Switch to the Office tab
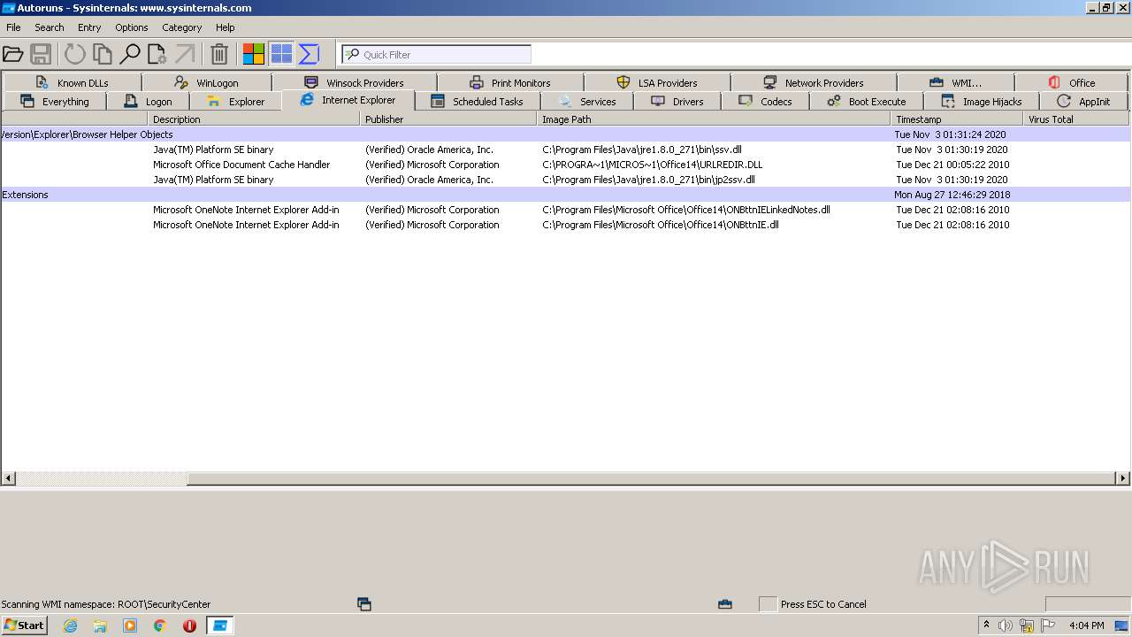The width and height of the screenshot is (1132, 637). 1072,82
